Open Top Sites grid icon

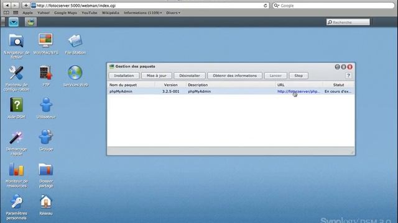click(16, 12)
